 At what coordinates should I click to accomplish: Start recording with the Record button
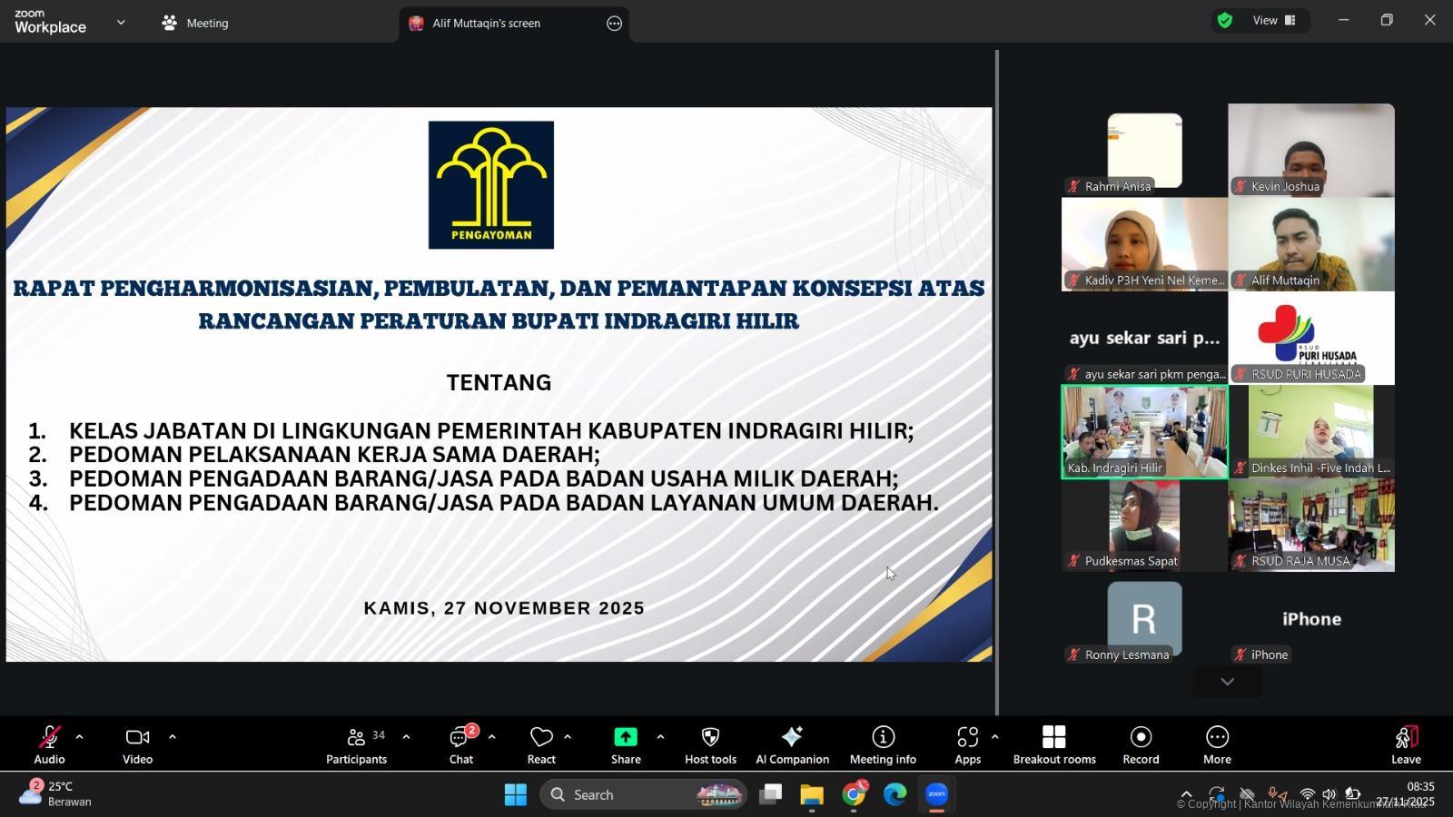point(1141,744)
